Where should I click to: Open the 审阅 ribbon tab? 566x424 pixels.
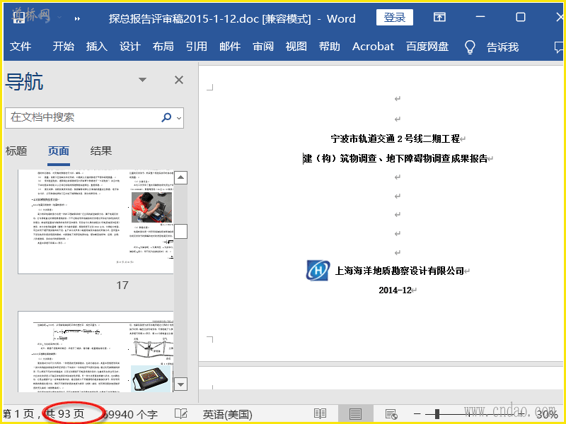(x=263, y=47)
